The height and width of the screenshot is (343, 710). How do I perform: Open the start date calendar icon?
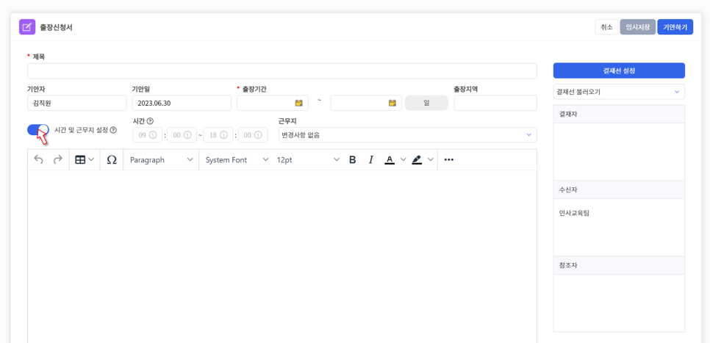pos(299,103)
